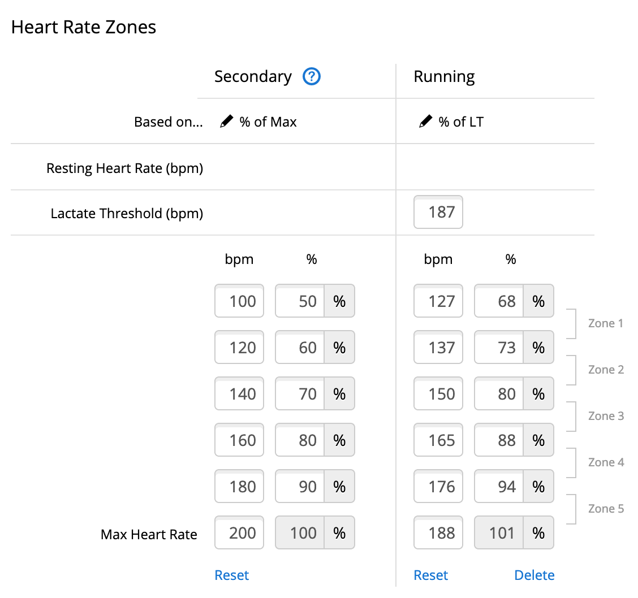Click the Running 88 percent field

tap(499, 440)
